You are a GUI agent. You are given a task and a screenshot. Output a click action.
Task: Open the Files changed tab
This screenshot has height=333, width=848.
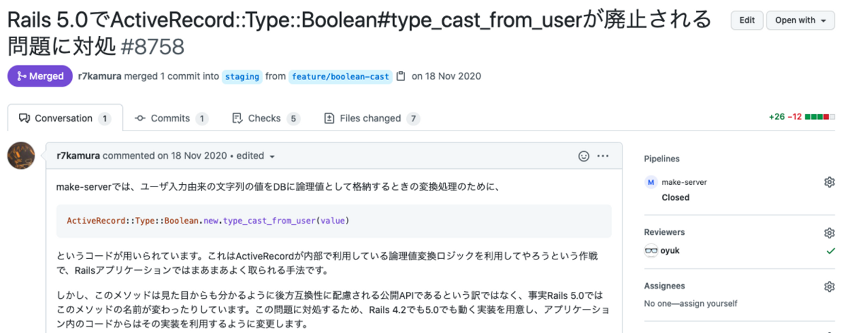(x=372, y=118)
